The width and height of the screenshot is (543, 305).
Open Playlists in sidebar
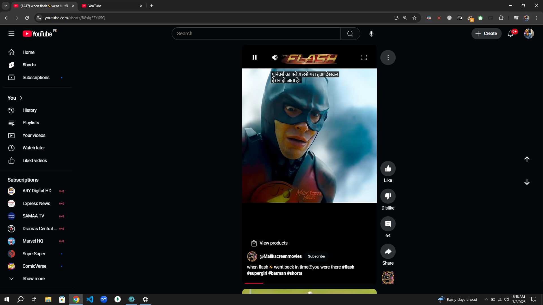[36, 123]
